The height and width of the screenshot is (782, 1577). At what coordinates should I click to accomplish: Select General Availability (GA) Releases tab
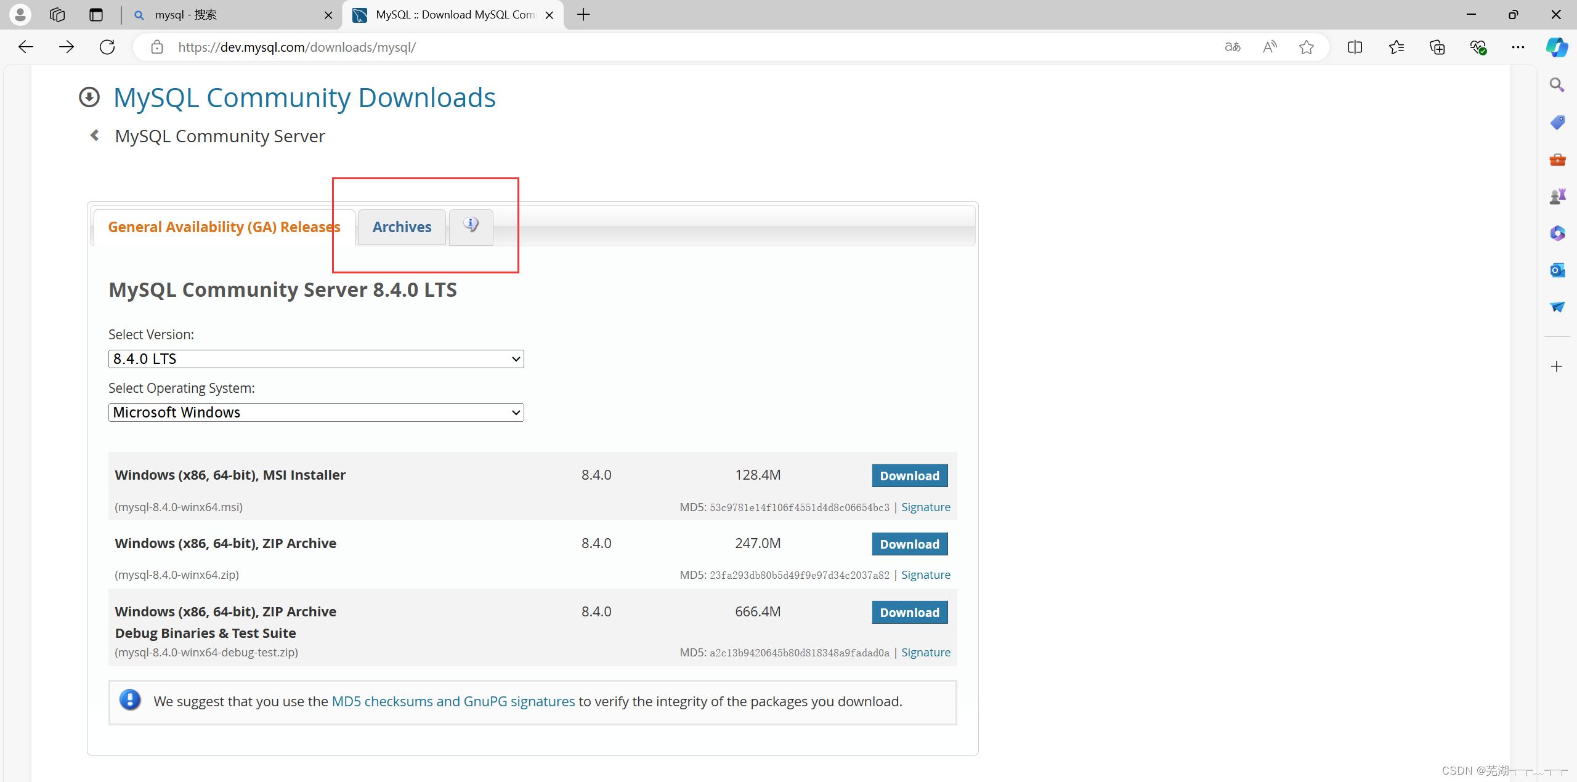pyautogui.click(x=224, y=227)
